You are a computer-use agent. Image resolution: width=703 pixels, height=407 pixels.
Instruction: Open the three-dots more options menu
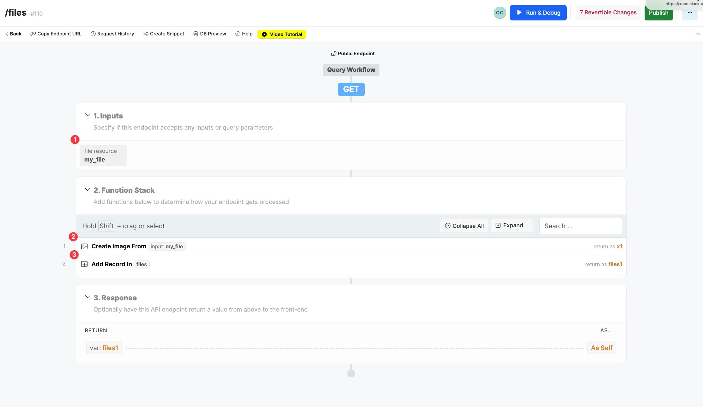[690, 13]
